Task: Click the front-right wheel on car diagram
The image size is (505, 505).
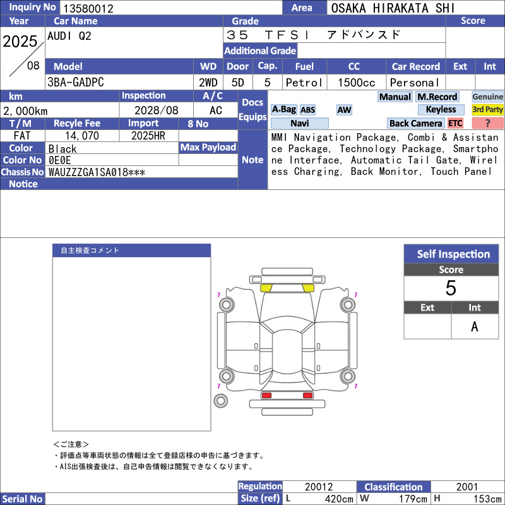Action: [x=348, y=304]
